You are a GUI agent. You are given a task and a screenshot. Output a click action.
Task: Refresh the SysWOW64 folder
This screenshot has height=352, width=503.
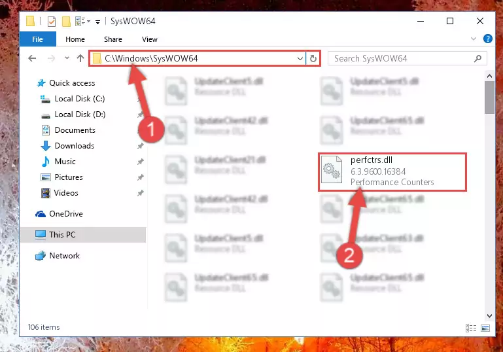pyautogui.click(x=313, y=59)
